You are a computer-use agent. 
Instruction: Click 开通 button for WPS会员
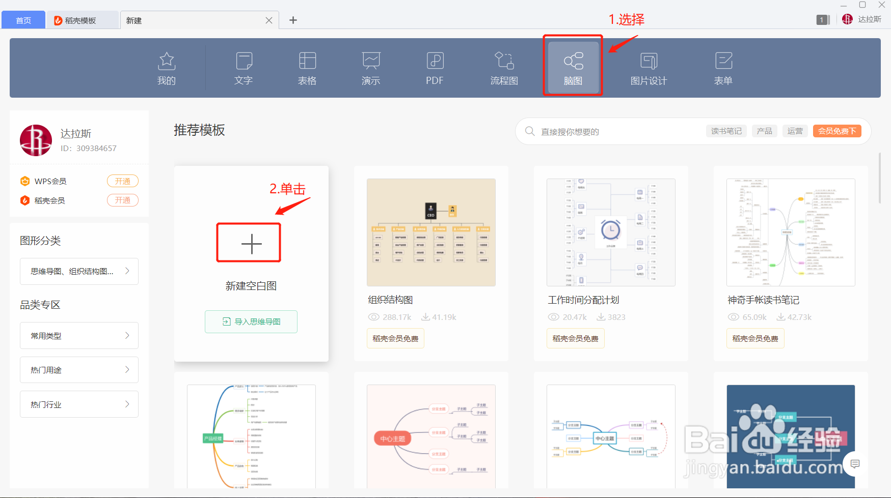(123, 181)
